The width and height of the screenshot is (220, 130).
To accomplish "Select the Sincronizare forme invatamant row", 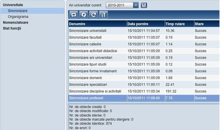I will [144, 71].
